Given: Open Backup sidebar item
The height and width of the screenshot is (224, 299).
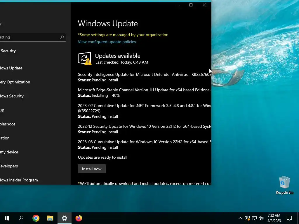Looking at the screenshot, I should point(2,110).
